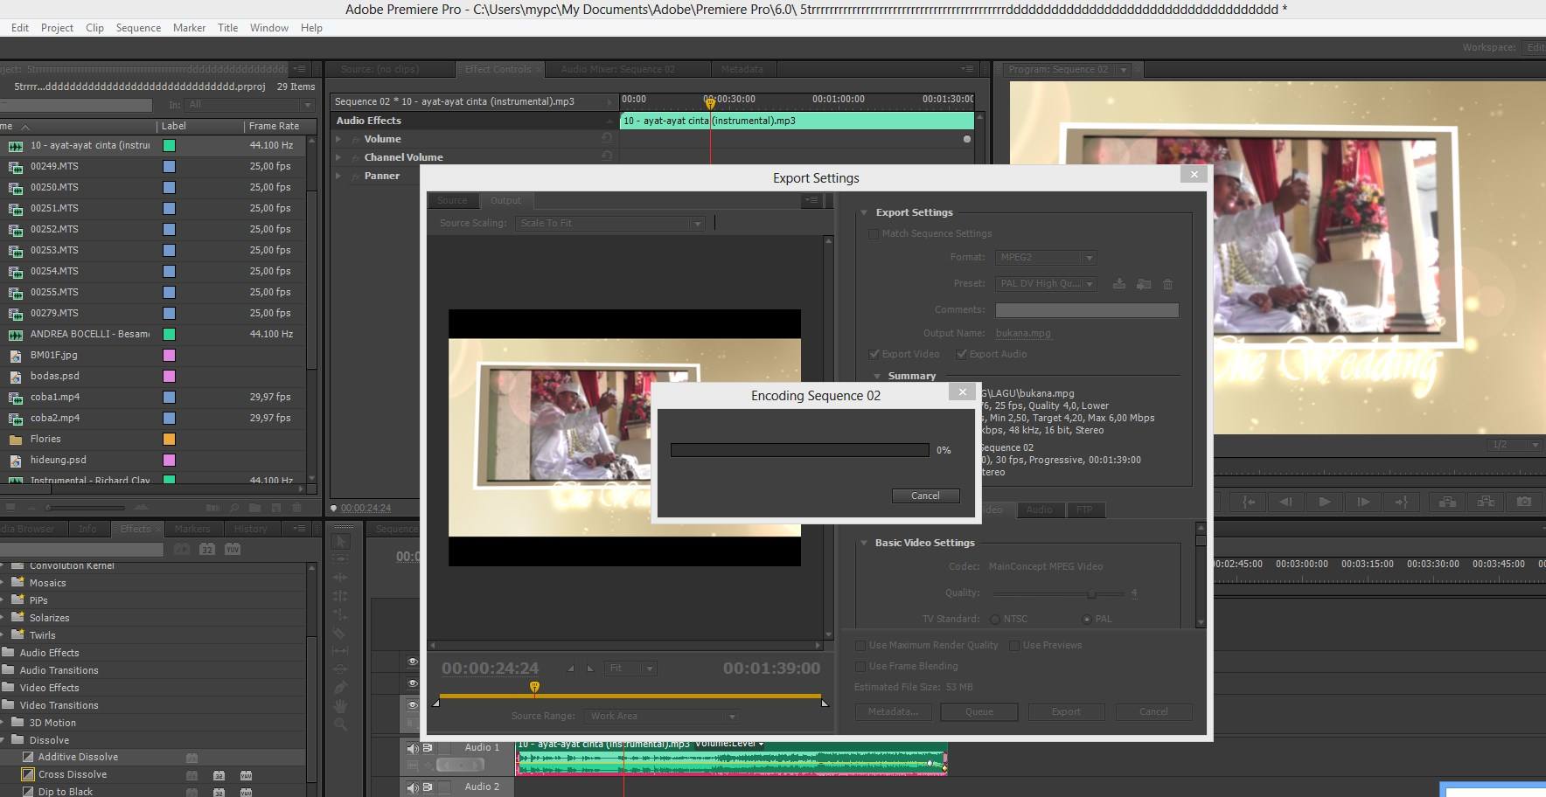The image size is (1546, 797).
Task: Expand the Panner effect in Effect Controls
Action: pos(338,176)
